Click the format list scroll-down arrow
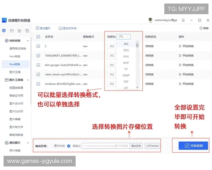The image size is (212, 170). coord(137,87)
